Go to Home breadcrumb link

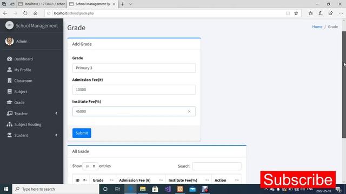point(317,26)
